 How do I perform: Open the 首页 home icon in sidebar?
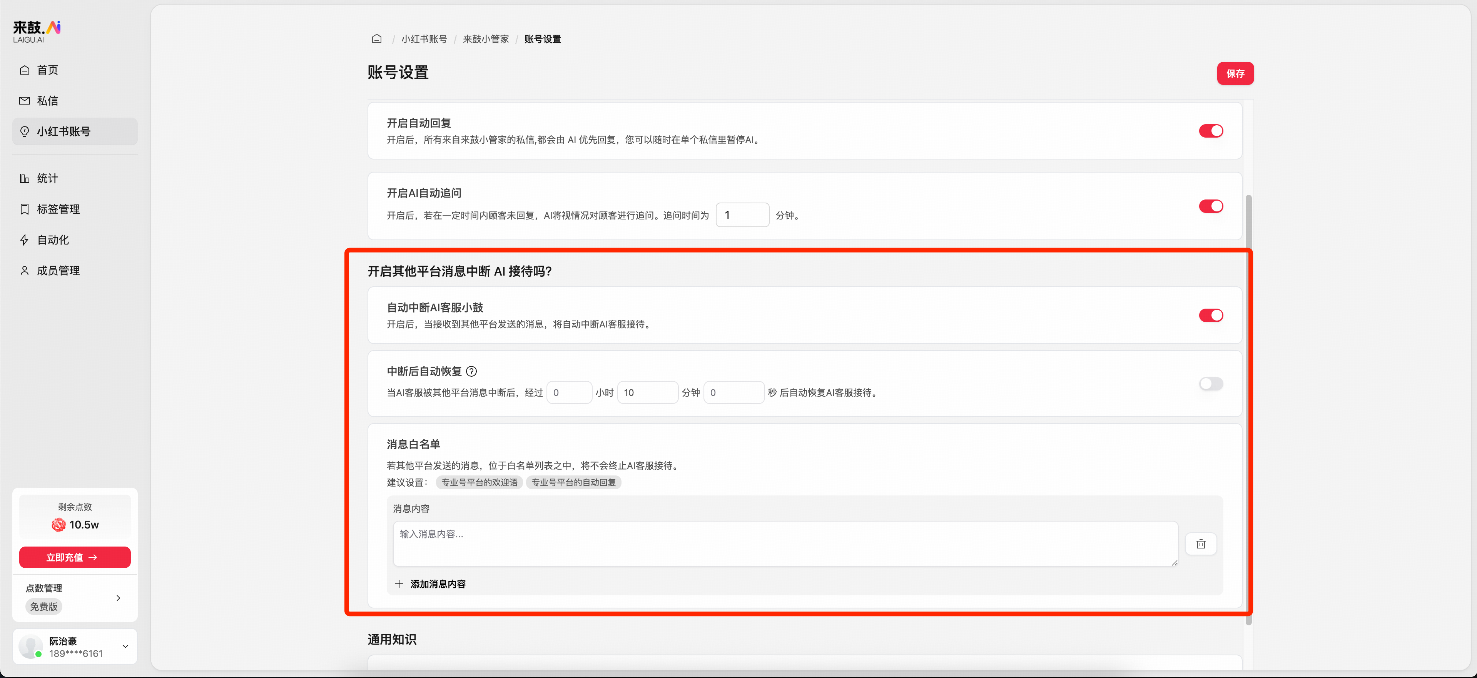pos(24,70)
